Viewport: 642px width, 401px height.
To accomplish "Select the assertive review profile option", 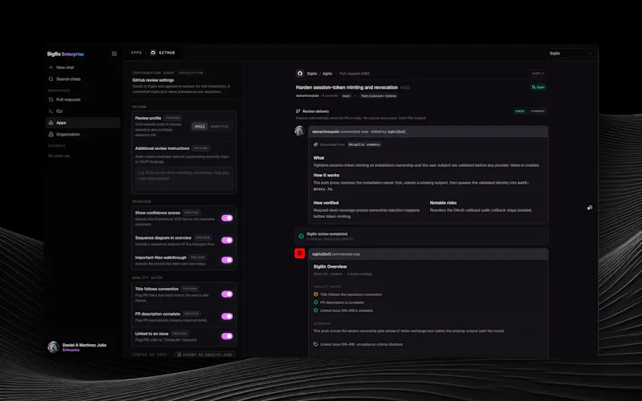I will point(220,127).
